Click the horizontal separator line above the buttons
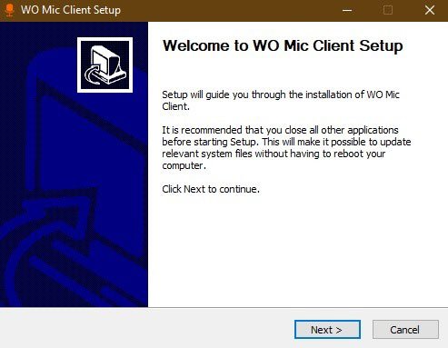This screenshot has width=448, height=348. (x=224, y=307)
